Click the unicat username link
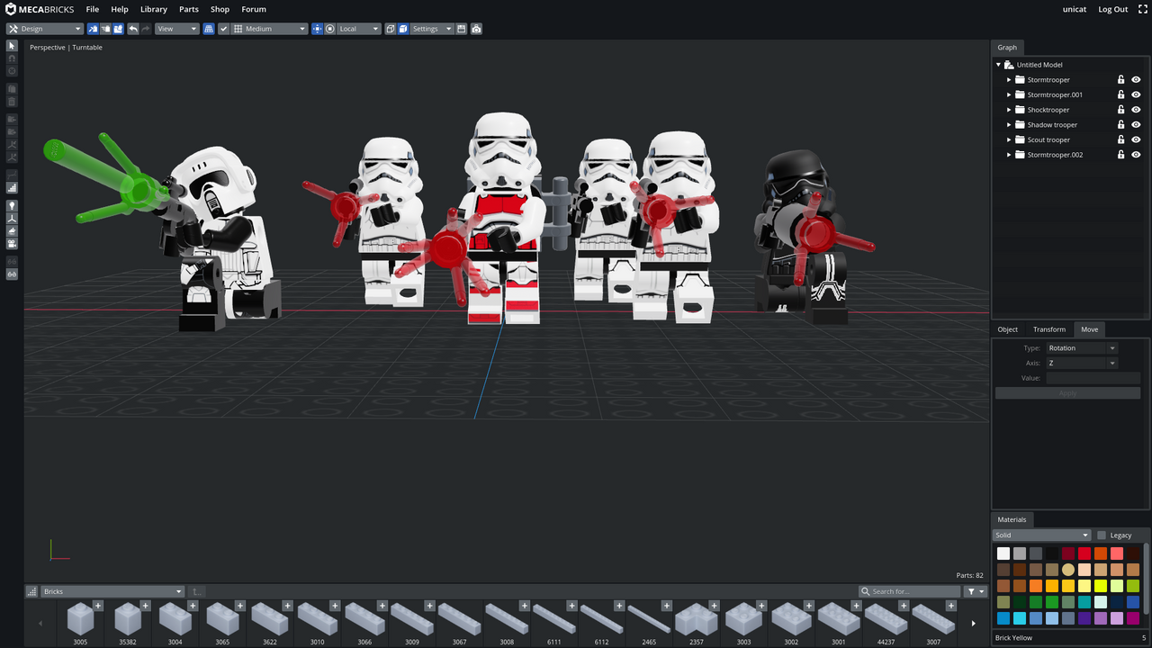 click(x=1075, y=9)
